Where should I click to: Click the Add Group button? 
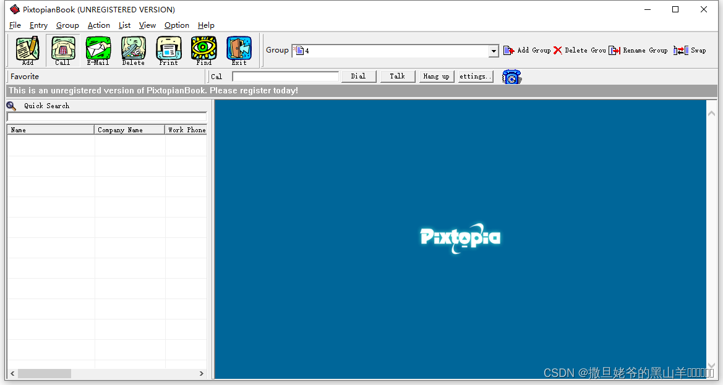[x=527, y=50]
